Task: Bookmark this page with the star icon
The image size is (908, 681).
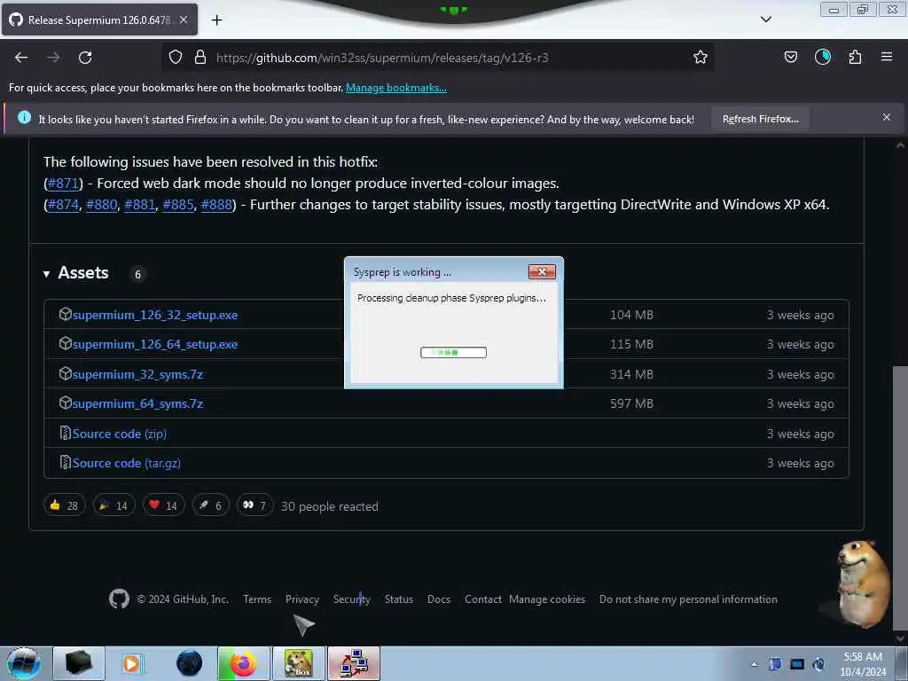Action: click(701, 57)
